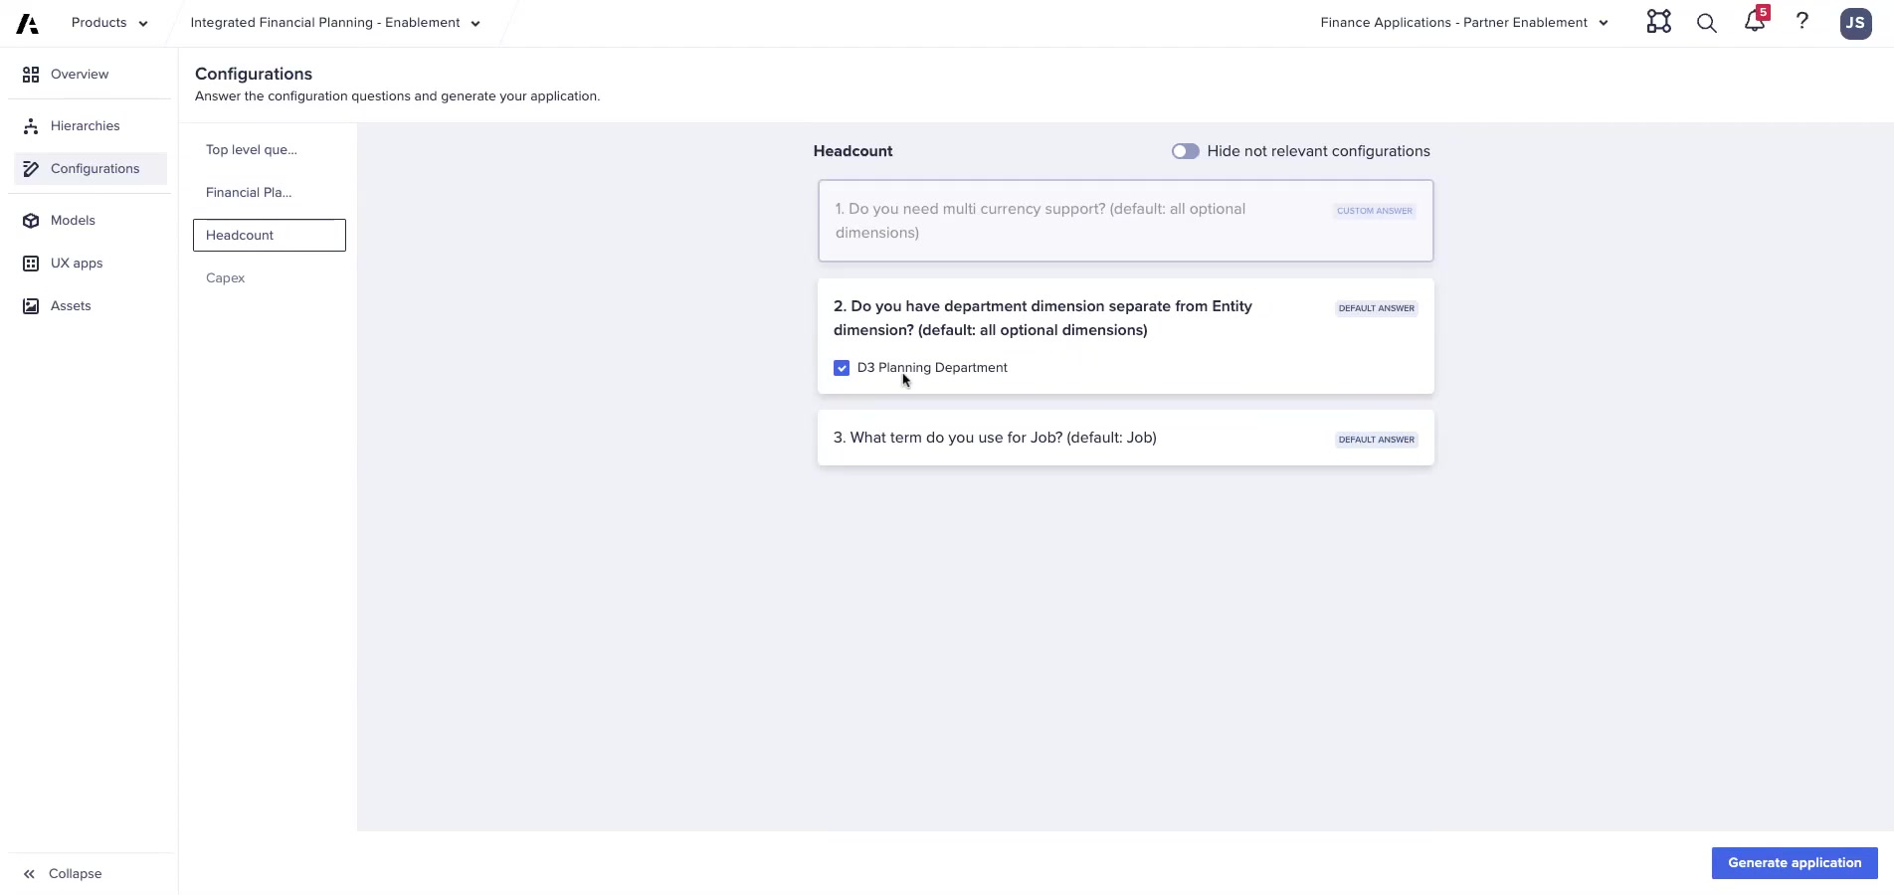This screenshot has height=895, width=1894.
Task: Open global search magnifier
Action: (1706, 22)
